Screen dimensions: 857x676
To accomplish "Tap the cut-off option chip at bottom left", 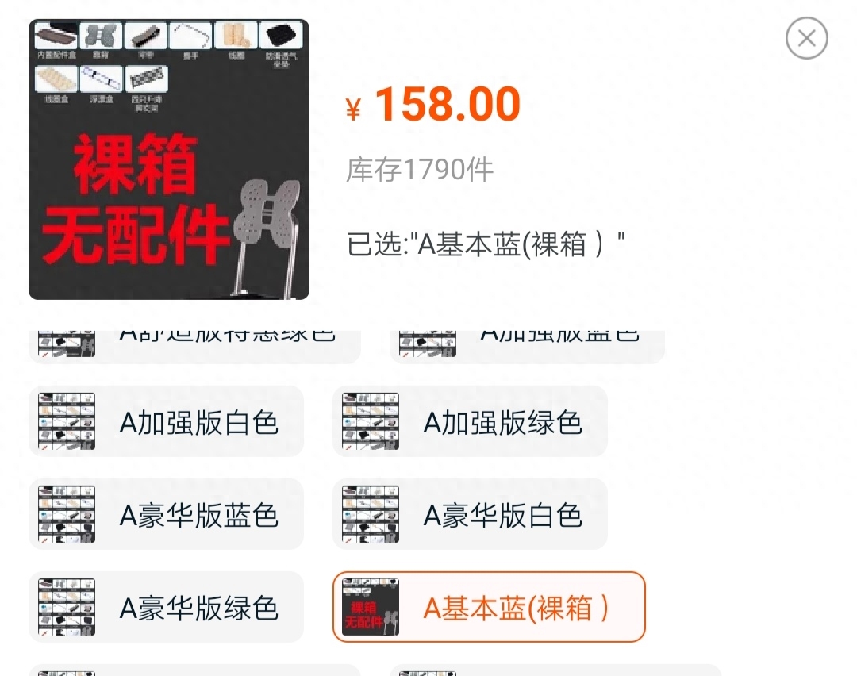I will [194, 670].
